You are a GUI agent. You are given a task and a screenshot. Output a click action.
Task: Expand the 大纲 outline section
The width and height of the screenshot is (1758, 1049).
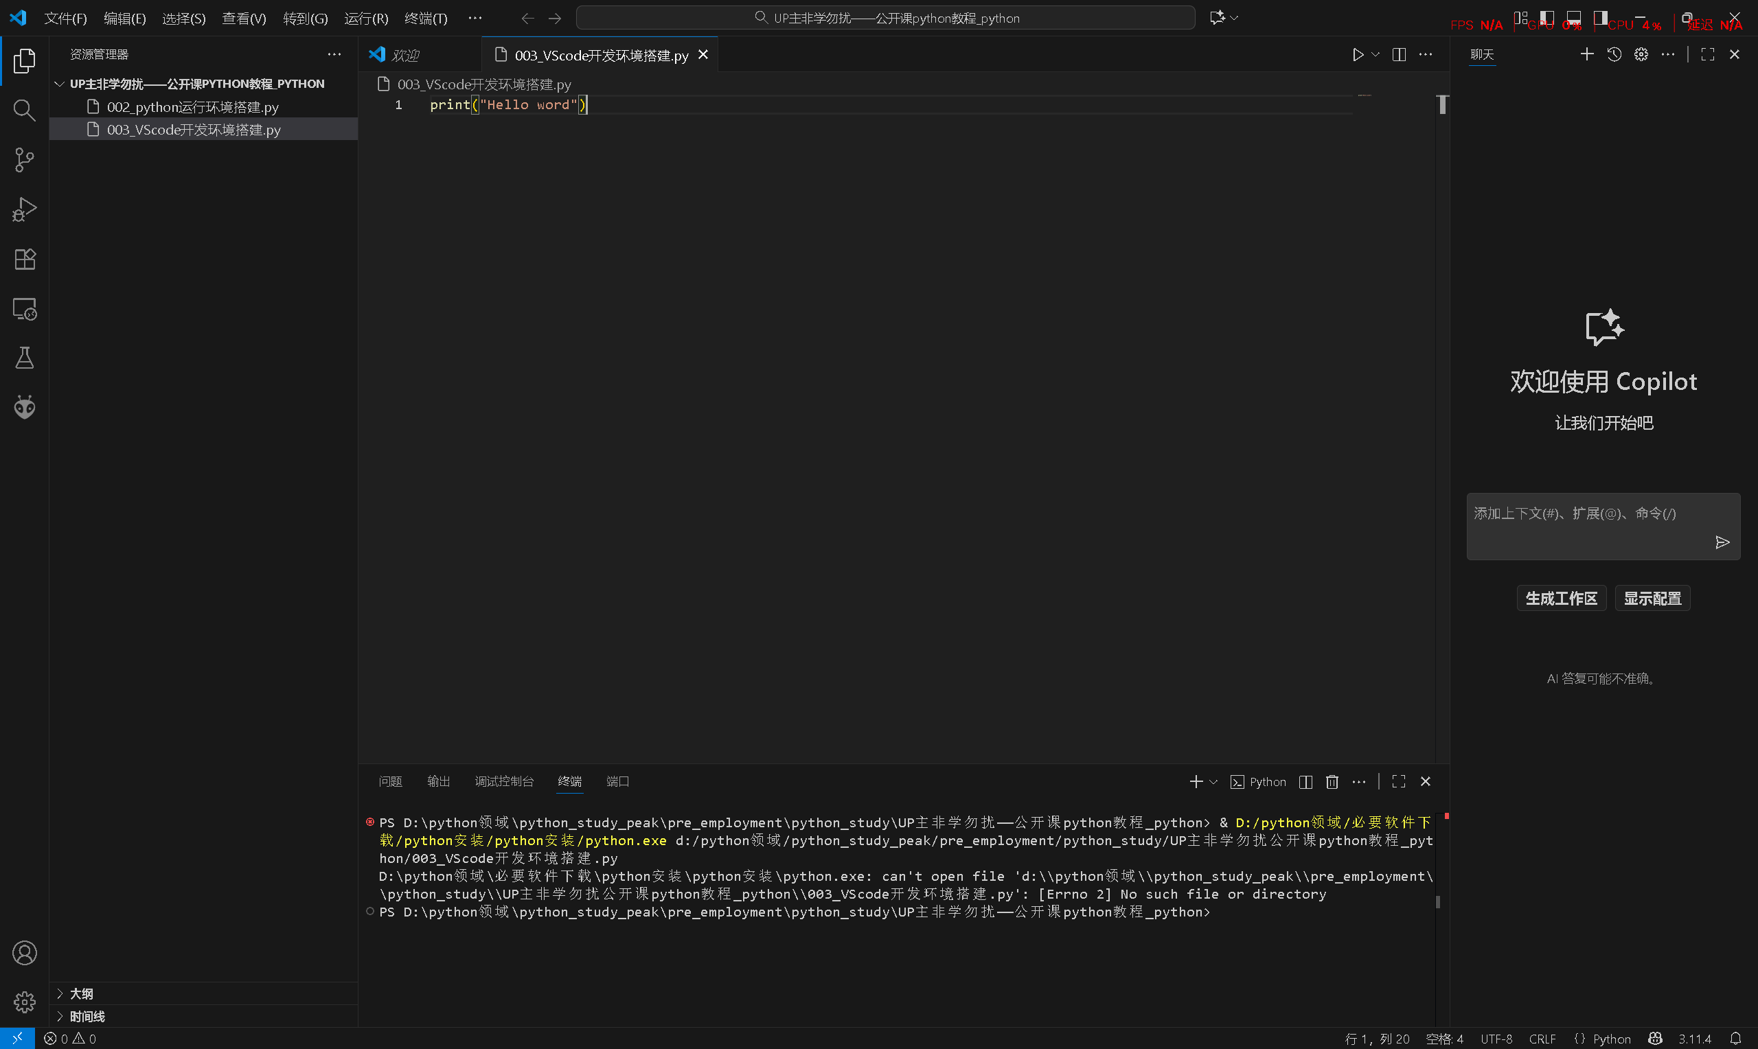tap(81, 993)
